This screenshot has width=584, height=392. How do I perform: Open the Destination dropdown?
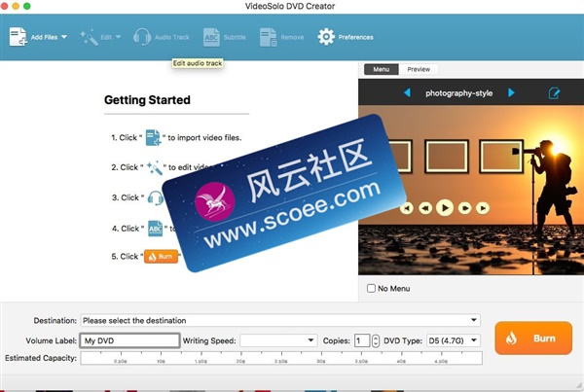pos(280,320)
